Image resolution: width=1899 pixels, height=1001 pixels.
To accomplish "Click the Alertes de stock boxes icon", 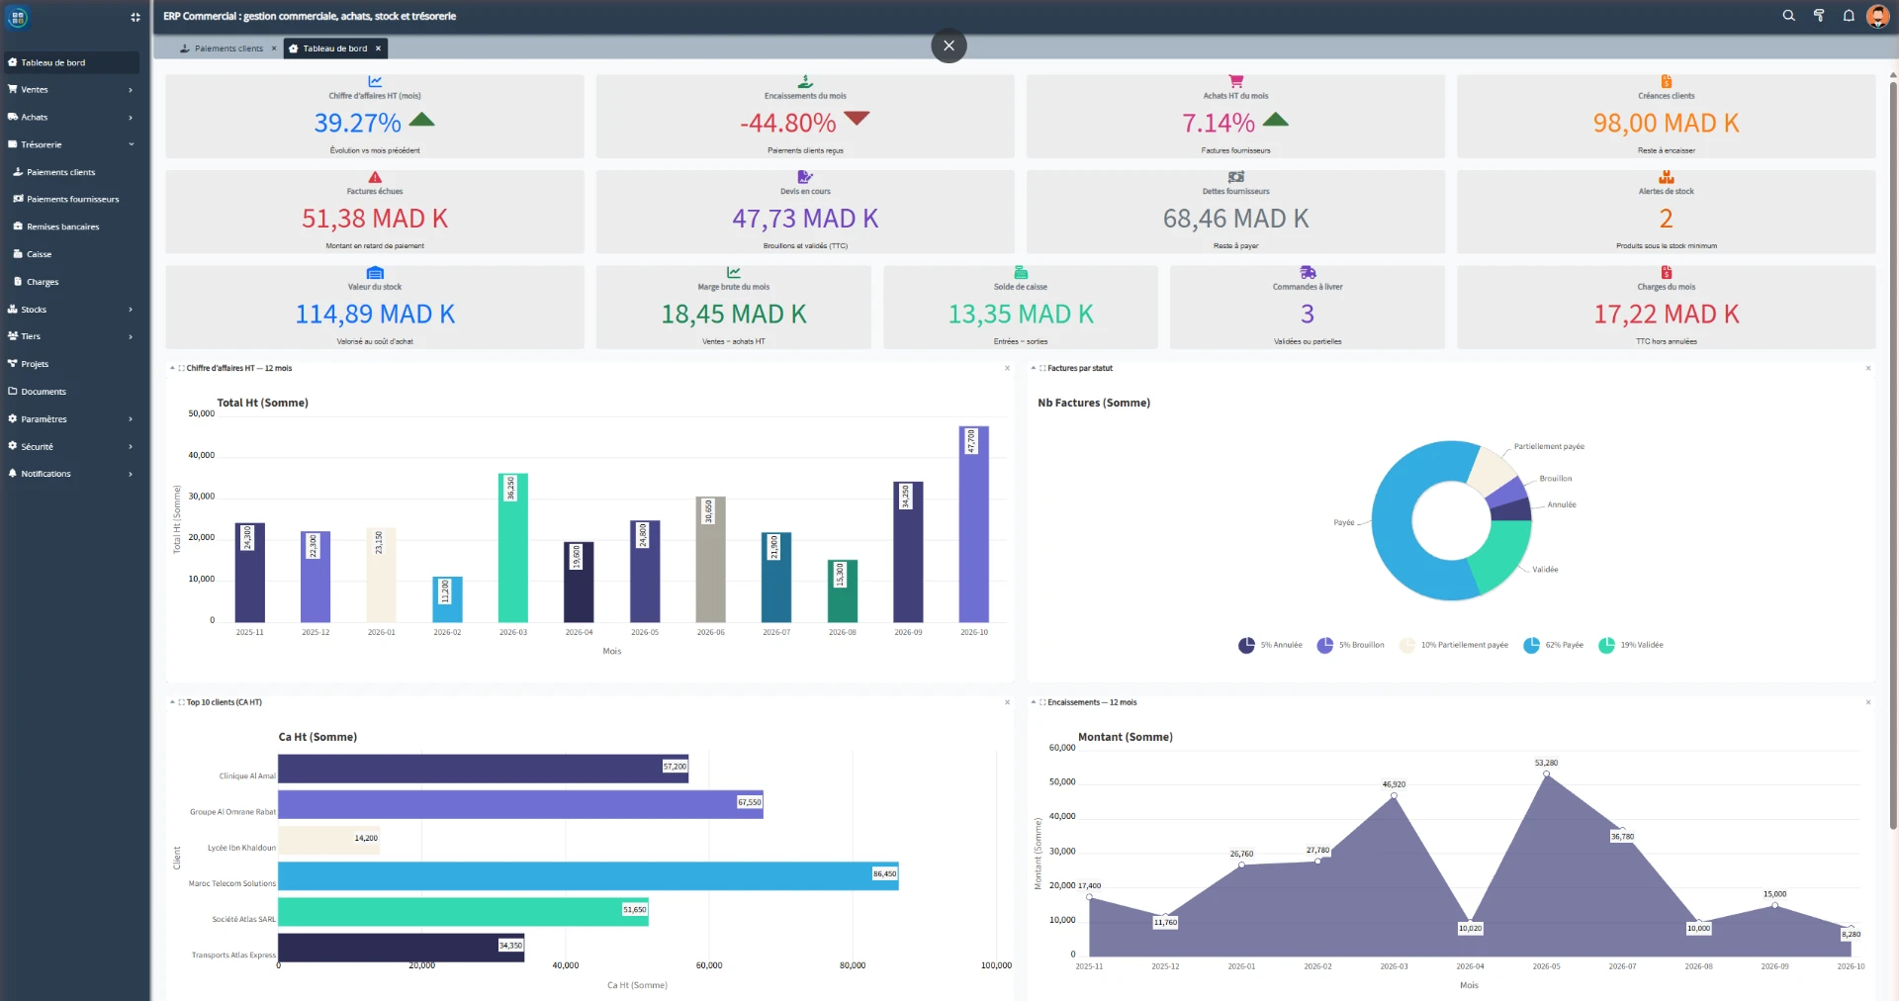I will pyautogui.click(x=1666, y=178).
